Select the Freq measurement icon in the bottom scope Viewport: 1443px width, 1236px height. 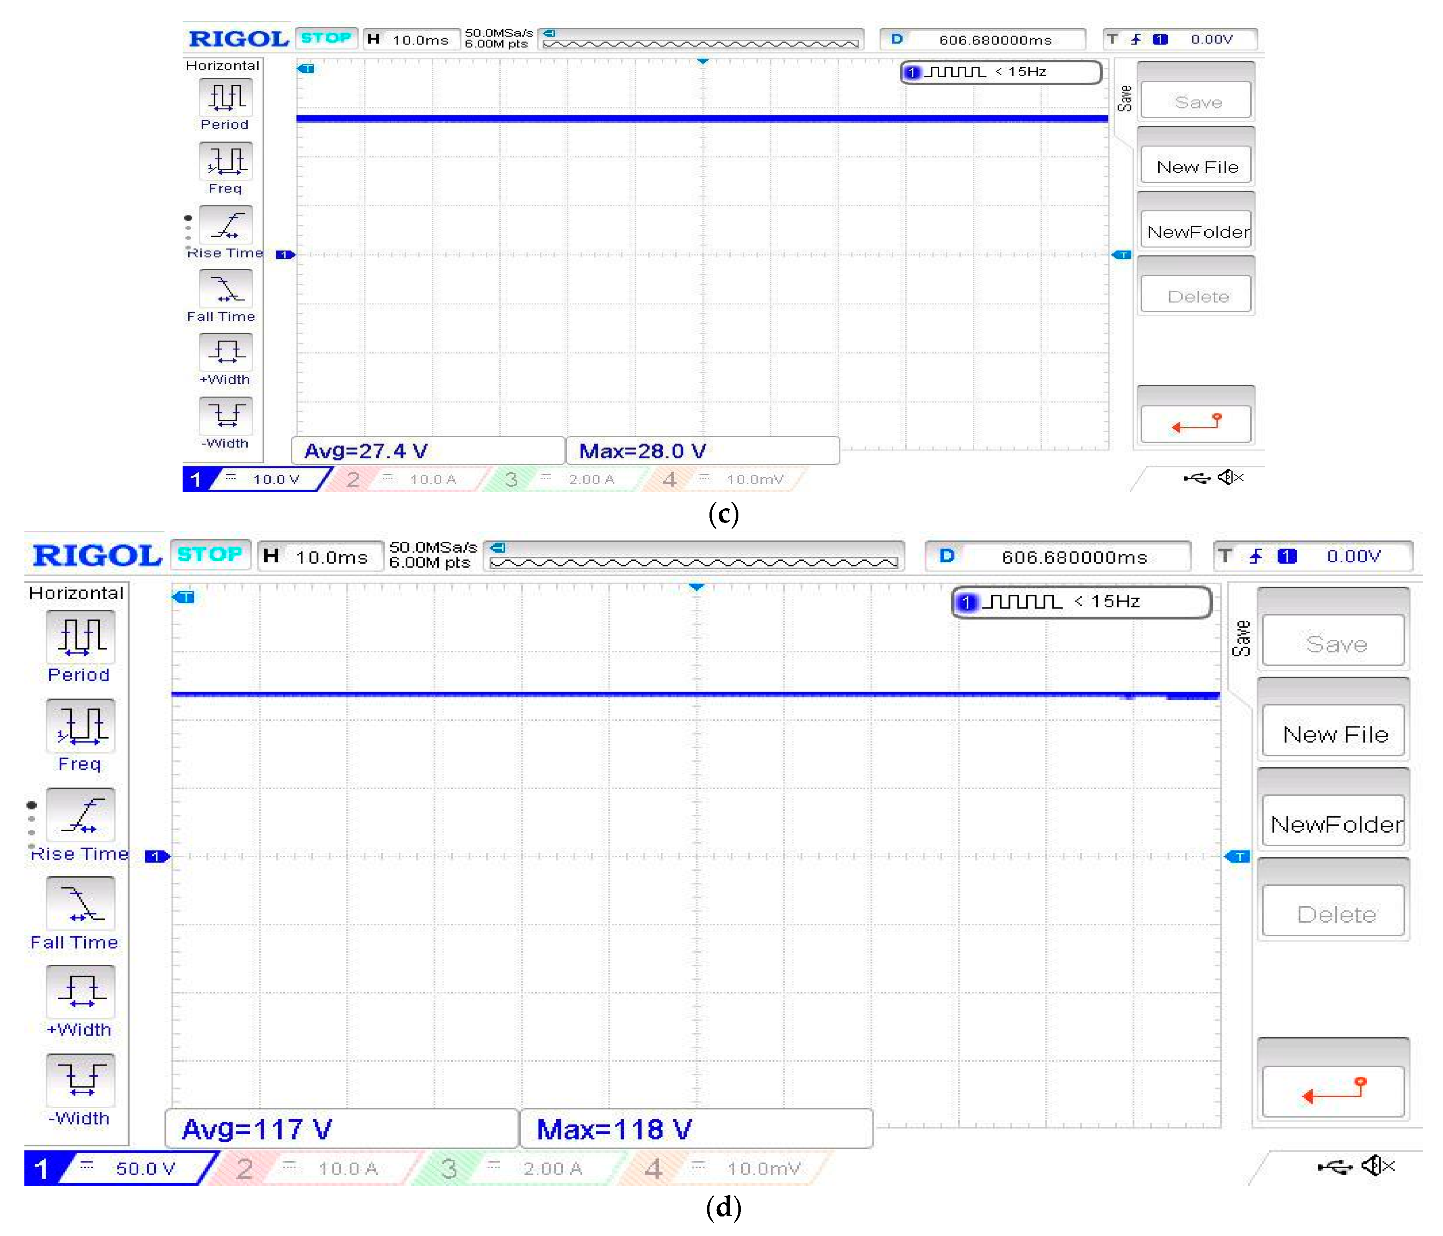tap(80, 725)
